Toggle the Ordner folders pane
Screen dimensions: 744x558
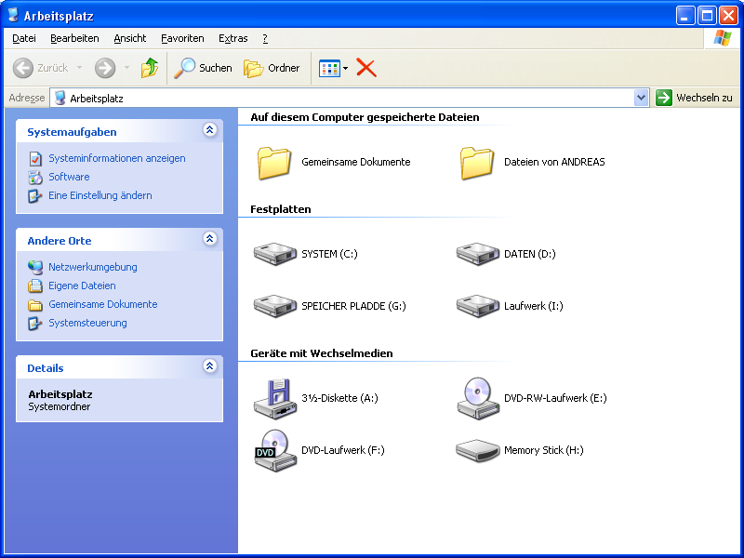(x=272, y=68)
